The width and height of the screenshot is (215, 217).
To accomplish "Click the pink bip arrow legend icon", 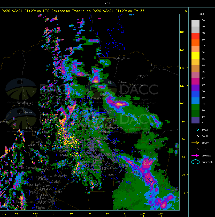I will tap(195, 149).
